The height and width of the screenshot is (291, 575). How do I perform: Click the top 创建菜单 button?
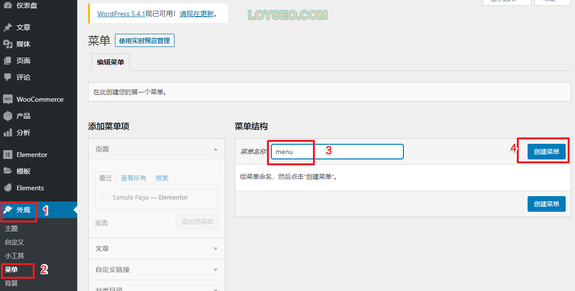click(x=547, y=152)
